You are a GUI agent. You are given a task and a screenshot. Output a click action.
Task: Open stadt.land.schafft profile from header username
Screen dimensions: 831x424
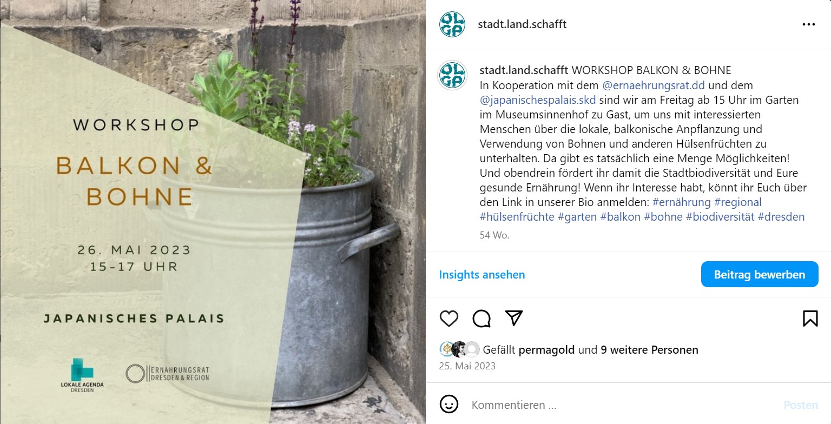pos(522,24)
